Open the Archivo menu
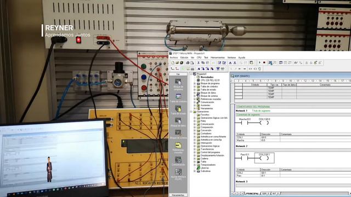The height and width of the screenshot is (197, 351). [174, 57]
